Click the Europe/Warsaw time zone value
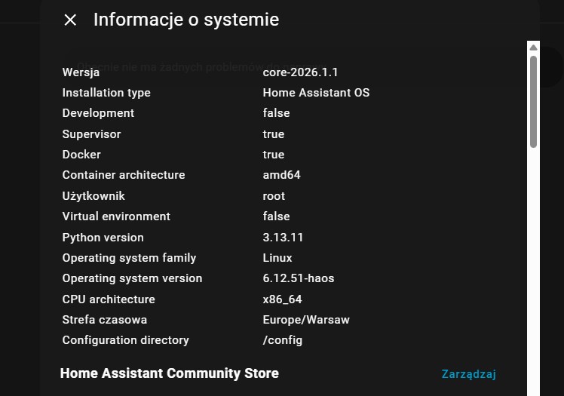 306,320
